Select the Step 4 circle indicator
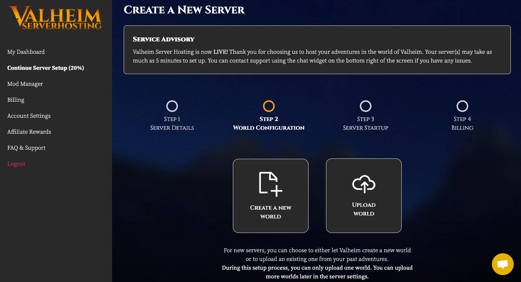 click(x=462, y=106)
